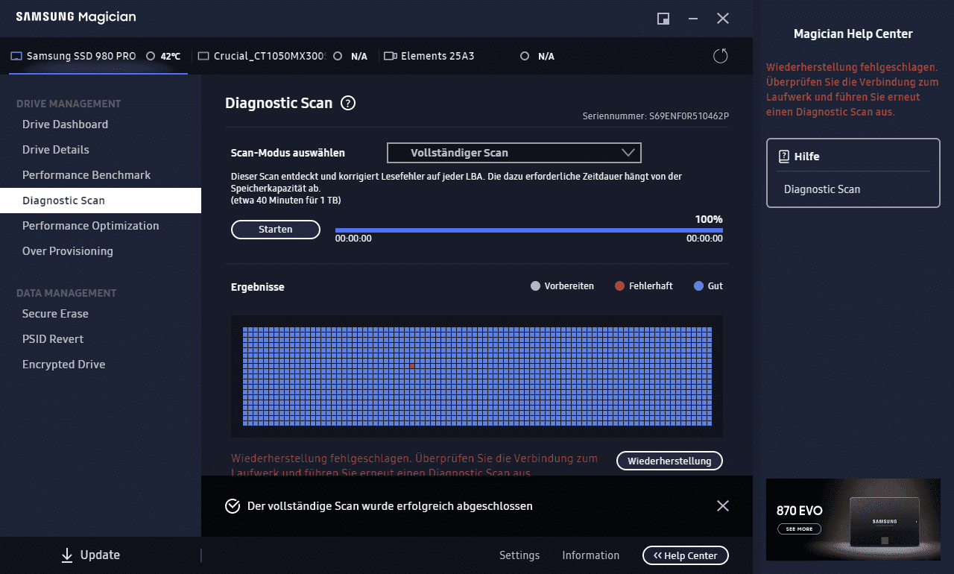The width and height of the screenshot is (954, 574).
Task: Open Settings from the bottom bar
Action: [519, 555]
